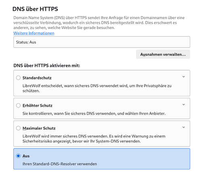Expand the Maximaler Schutz chevron arrow
The image size is (207, 181).
click(x=184, y=127)
